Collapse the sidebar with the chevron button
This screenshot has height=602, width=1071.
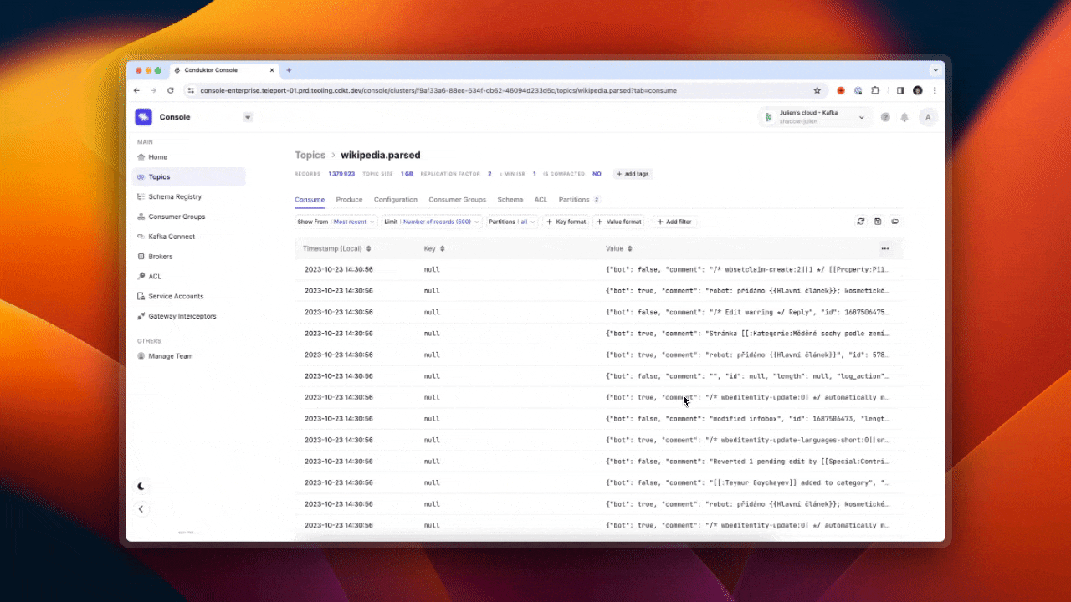pos(141,508)
